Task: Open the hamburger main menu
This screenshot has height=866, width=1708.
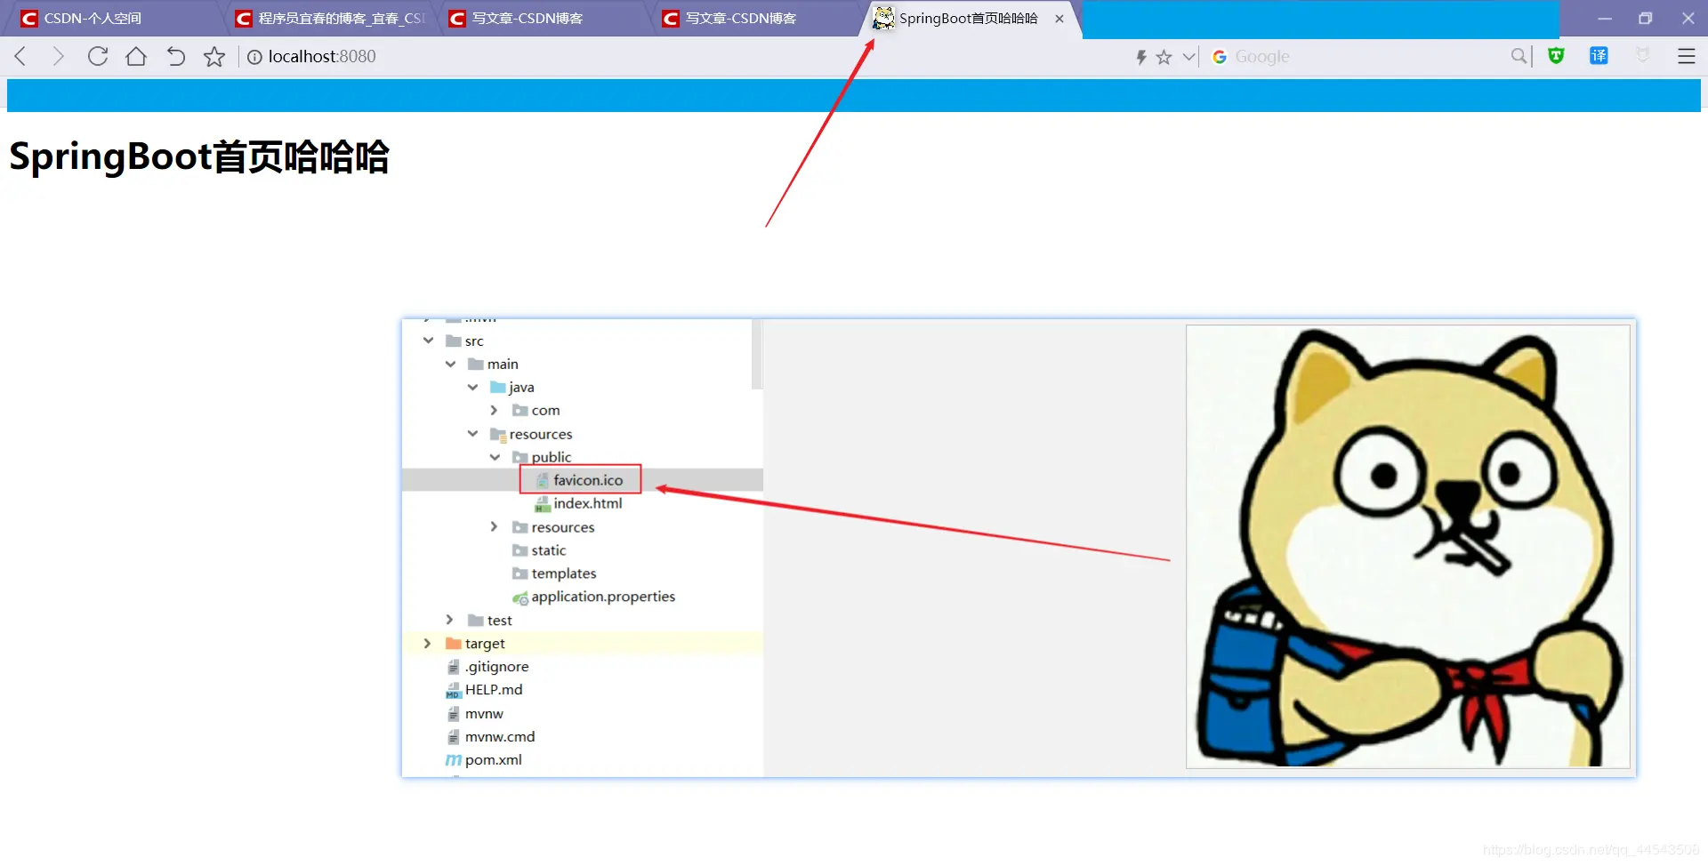Action: [x=1686, y=56]
